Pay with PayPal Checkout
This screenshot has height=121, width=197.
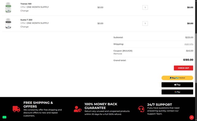click(177, 78)
